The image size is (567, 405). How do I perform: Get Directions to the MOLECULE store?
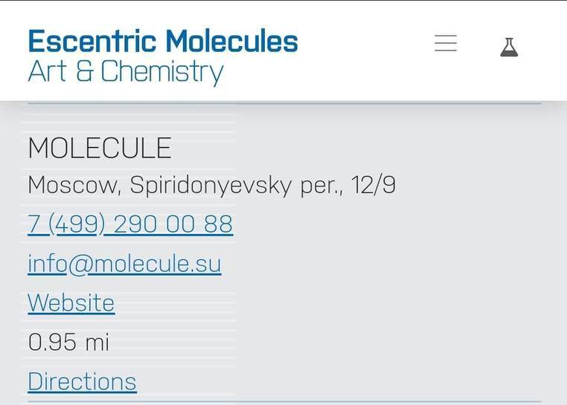pos(82,381)
